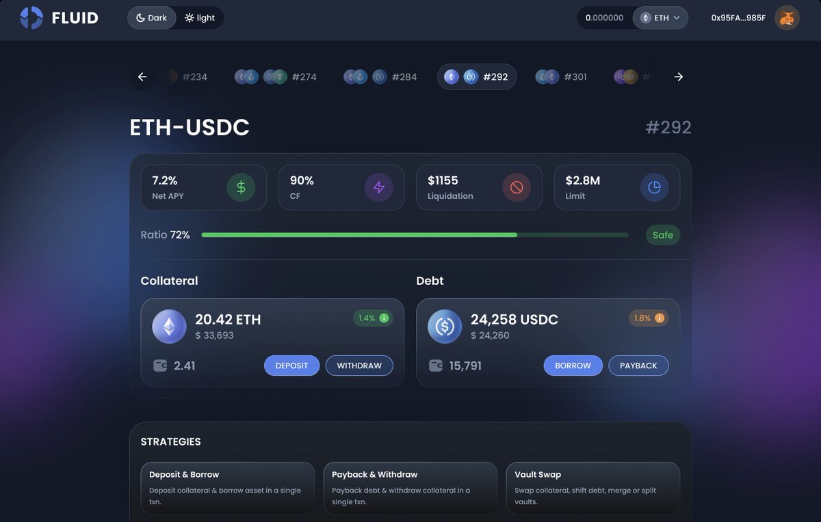This screenshot has height=522, width=821.
Task: Select vault tab #274
Action: [276, 77]
